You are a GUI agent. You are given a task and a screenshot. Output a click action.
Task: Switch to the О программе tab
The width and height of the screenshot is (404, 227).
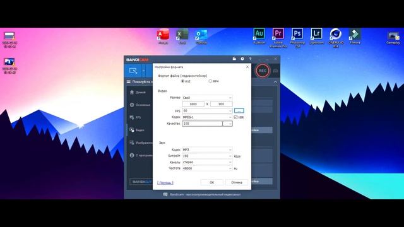[x=140, y=156]
